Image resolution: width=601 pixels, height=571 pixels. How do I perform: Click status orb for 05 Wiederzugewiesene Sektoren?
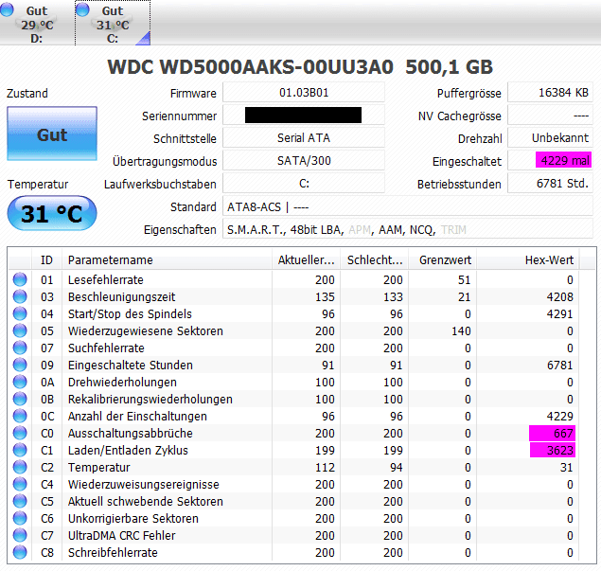[x=20, y=330]
